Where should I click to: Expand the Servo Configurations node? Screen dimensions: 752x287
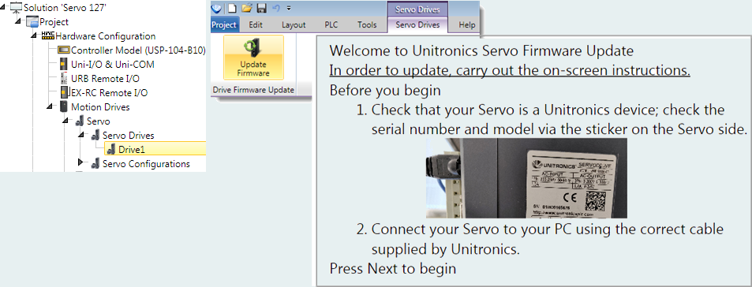click(81, 163)
